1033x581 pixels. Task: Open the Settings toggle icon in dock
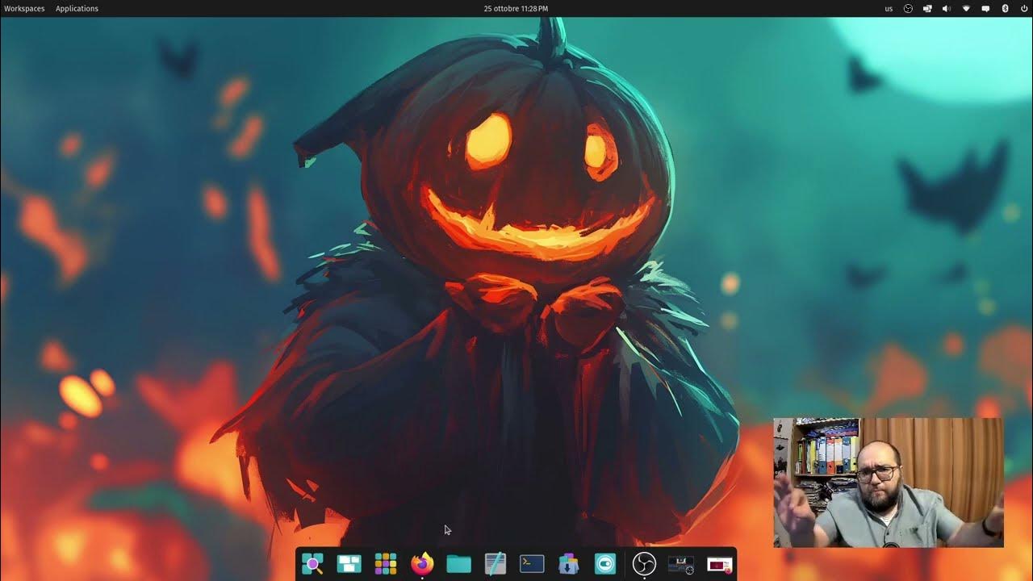[x=604, y=563]
